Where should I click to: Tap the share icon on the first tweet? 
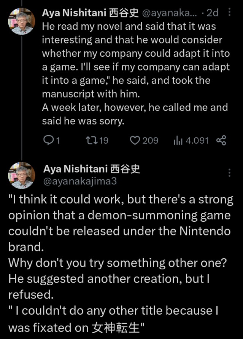pos(221,141)
